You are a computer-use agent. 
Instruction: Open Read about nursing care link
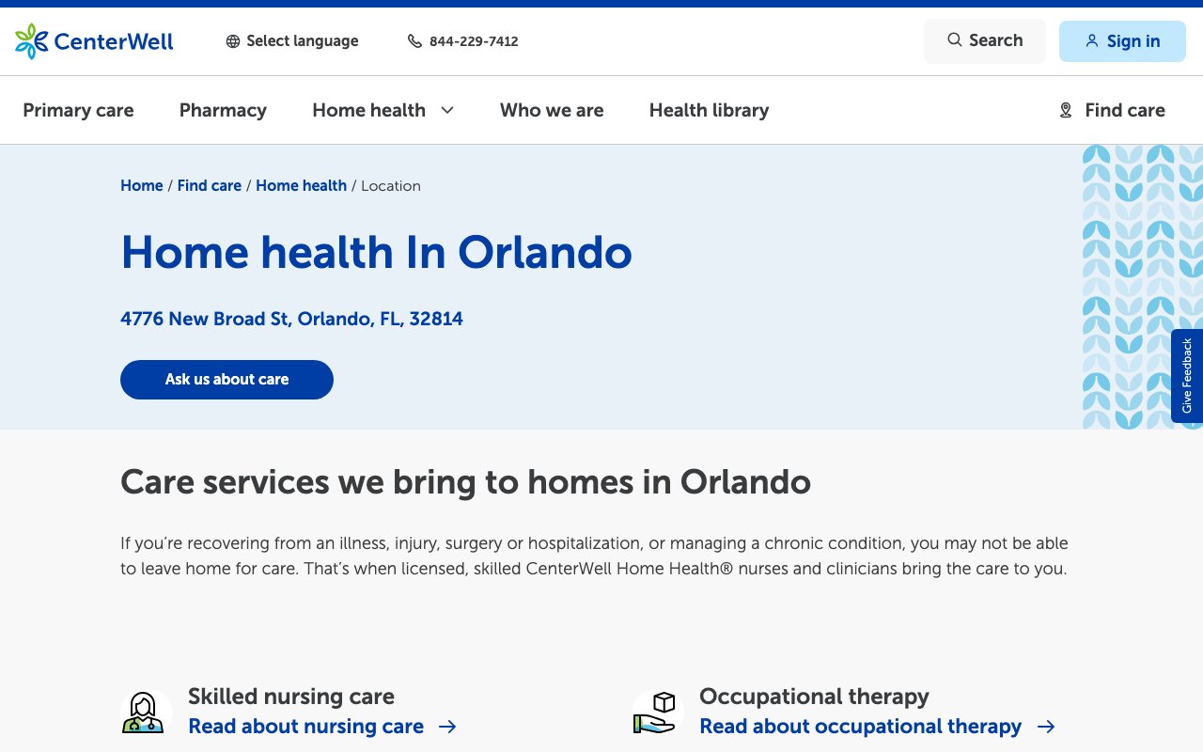[305, 727]
